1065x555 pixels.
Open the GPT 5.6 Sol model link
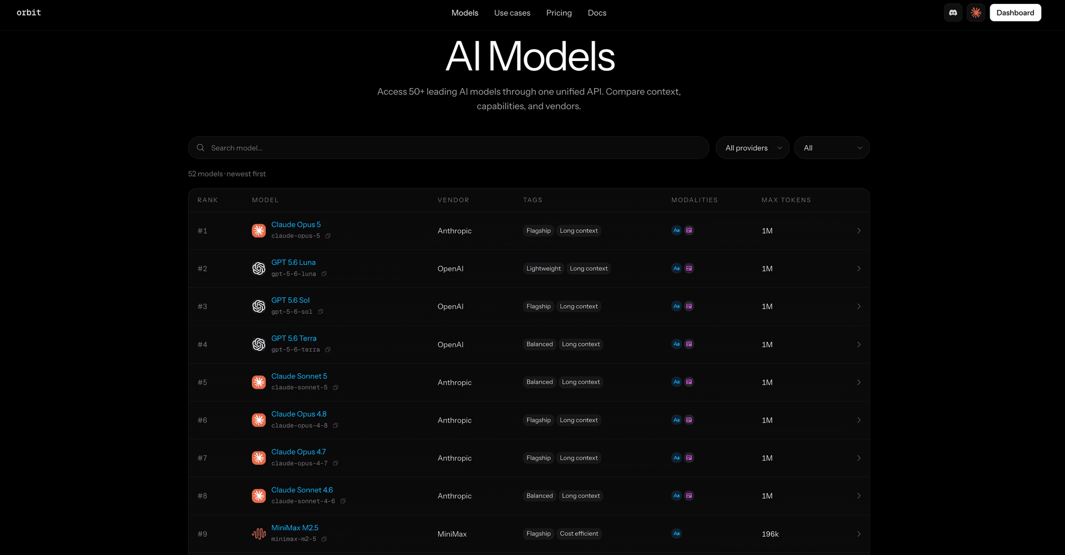click(x=291, y=300)
